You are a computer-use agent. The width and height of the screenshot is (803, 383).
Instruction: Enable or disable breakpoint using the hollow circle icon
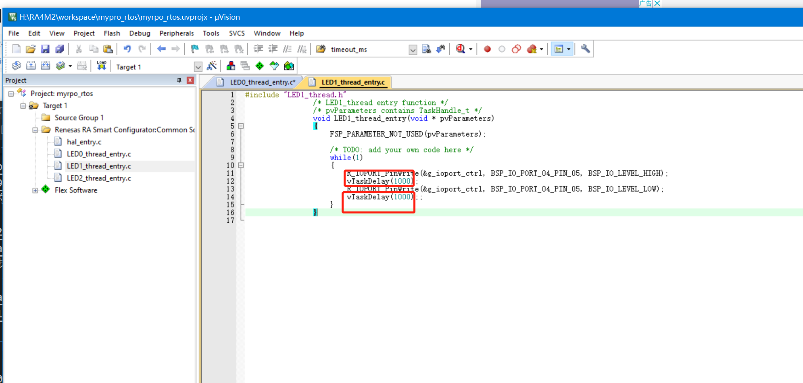click(502, 49)
